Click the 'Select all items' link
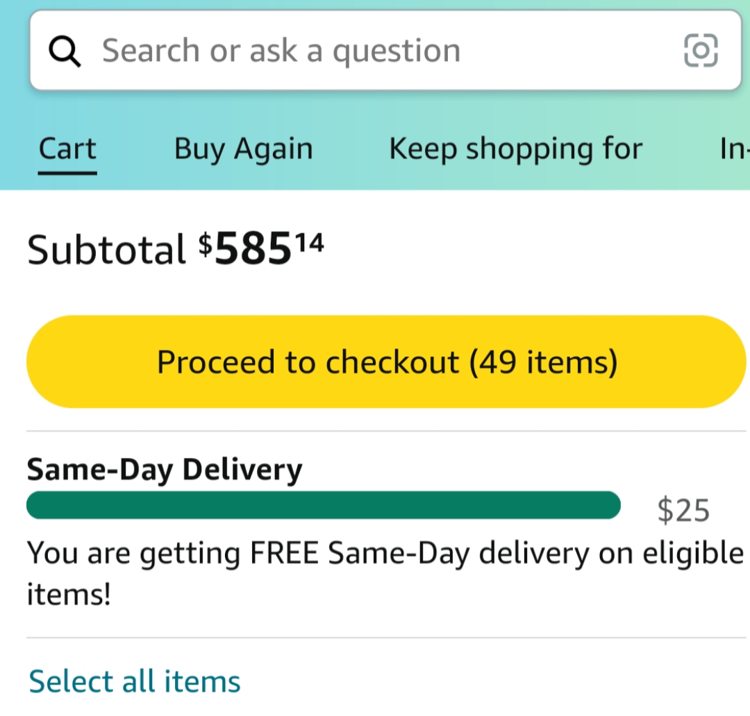 click(x=135, y=681)
